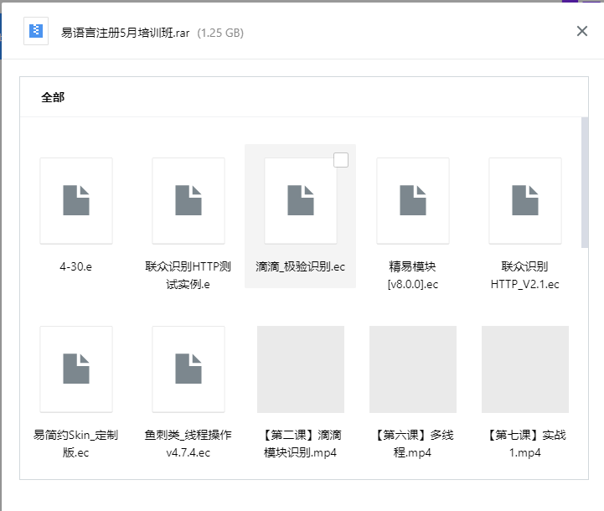Click the file name 联众识别HTTP_V2.1.ec
Screen dimensions: 604x511
pos(525,276)
